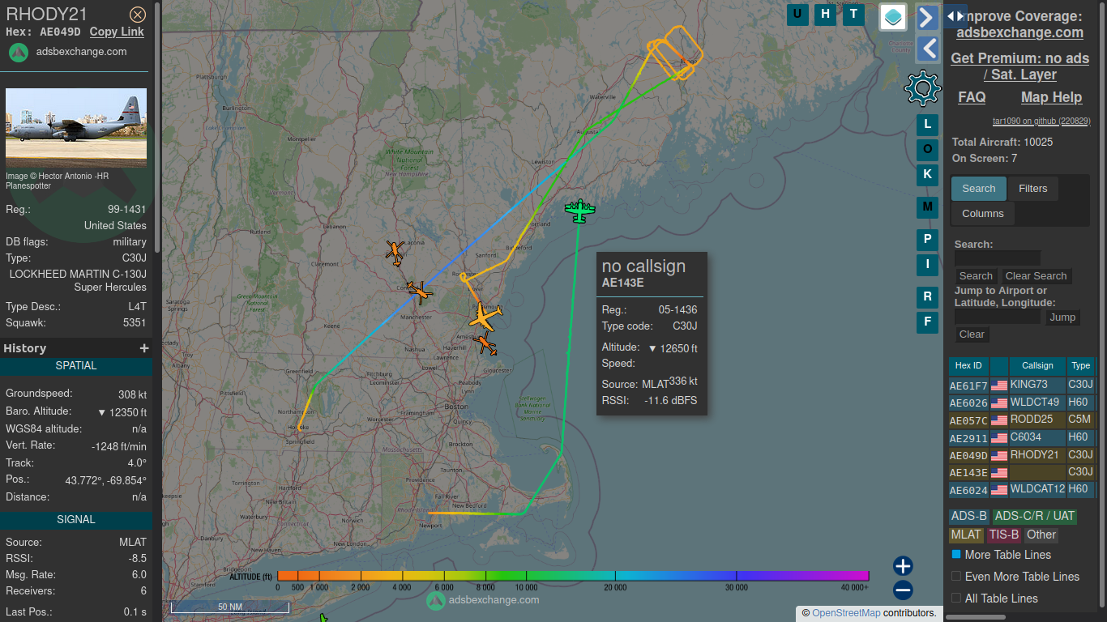Select the AE6026 WLDCT49 table row
1107x622 pixels.
tap(1022, 403)
